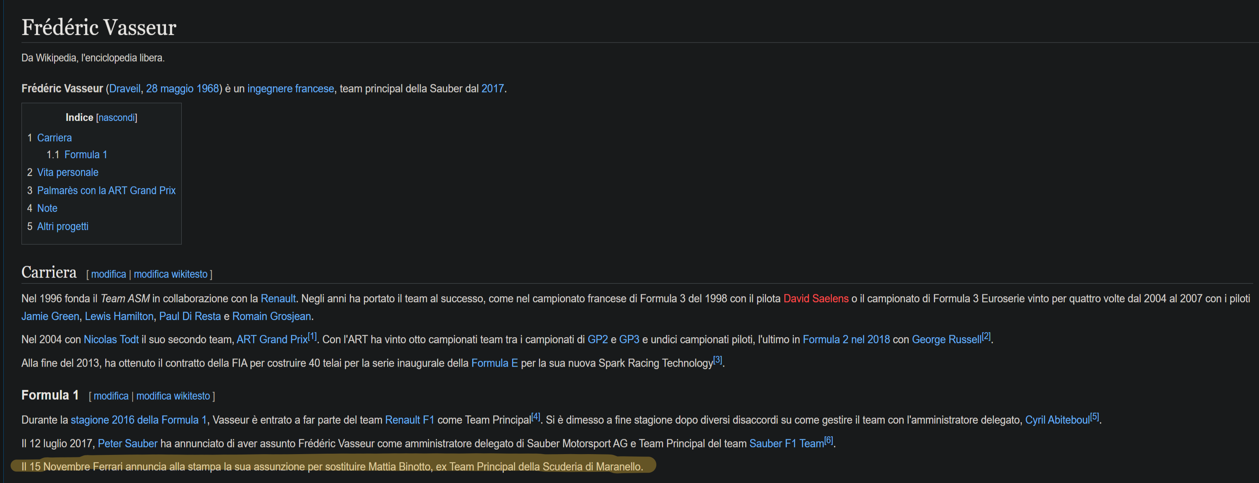The height and width of the screenshot is (483, 1259).
Task: Jump to section 1 Carriera in index
Action: (x=54, y=138)
